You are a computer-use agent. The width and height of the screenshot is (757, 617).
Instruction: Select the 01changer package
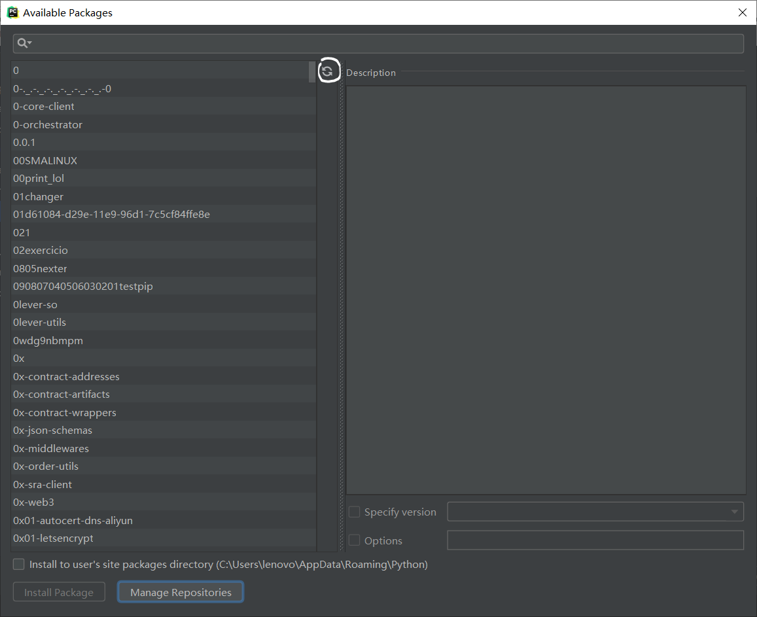[x=164, y=196]
